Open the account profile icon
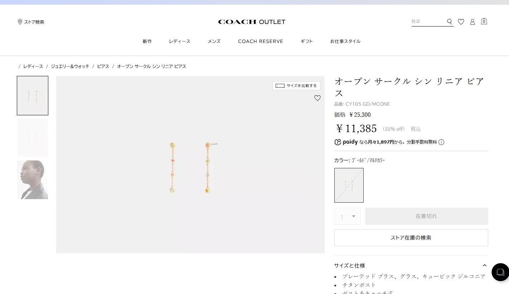 (x=472, y=22)
